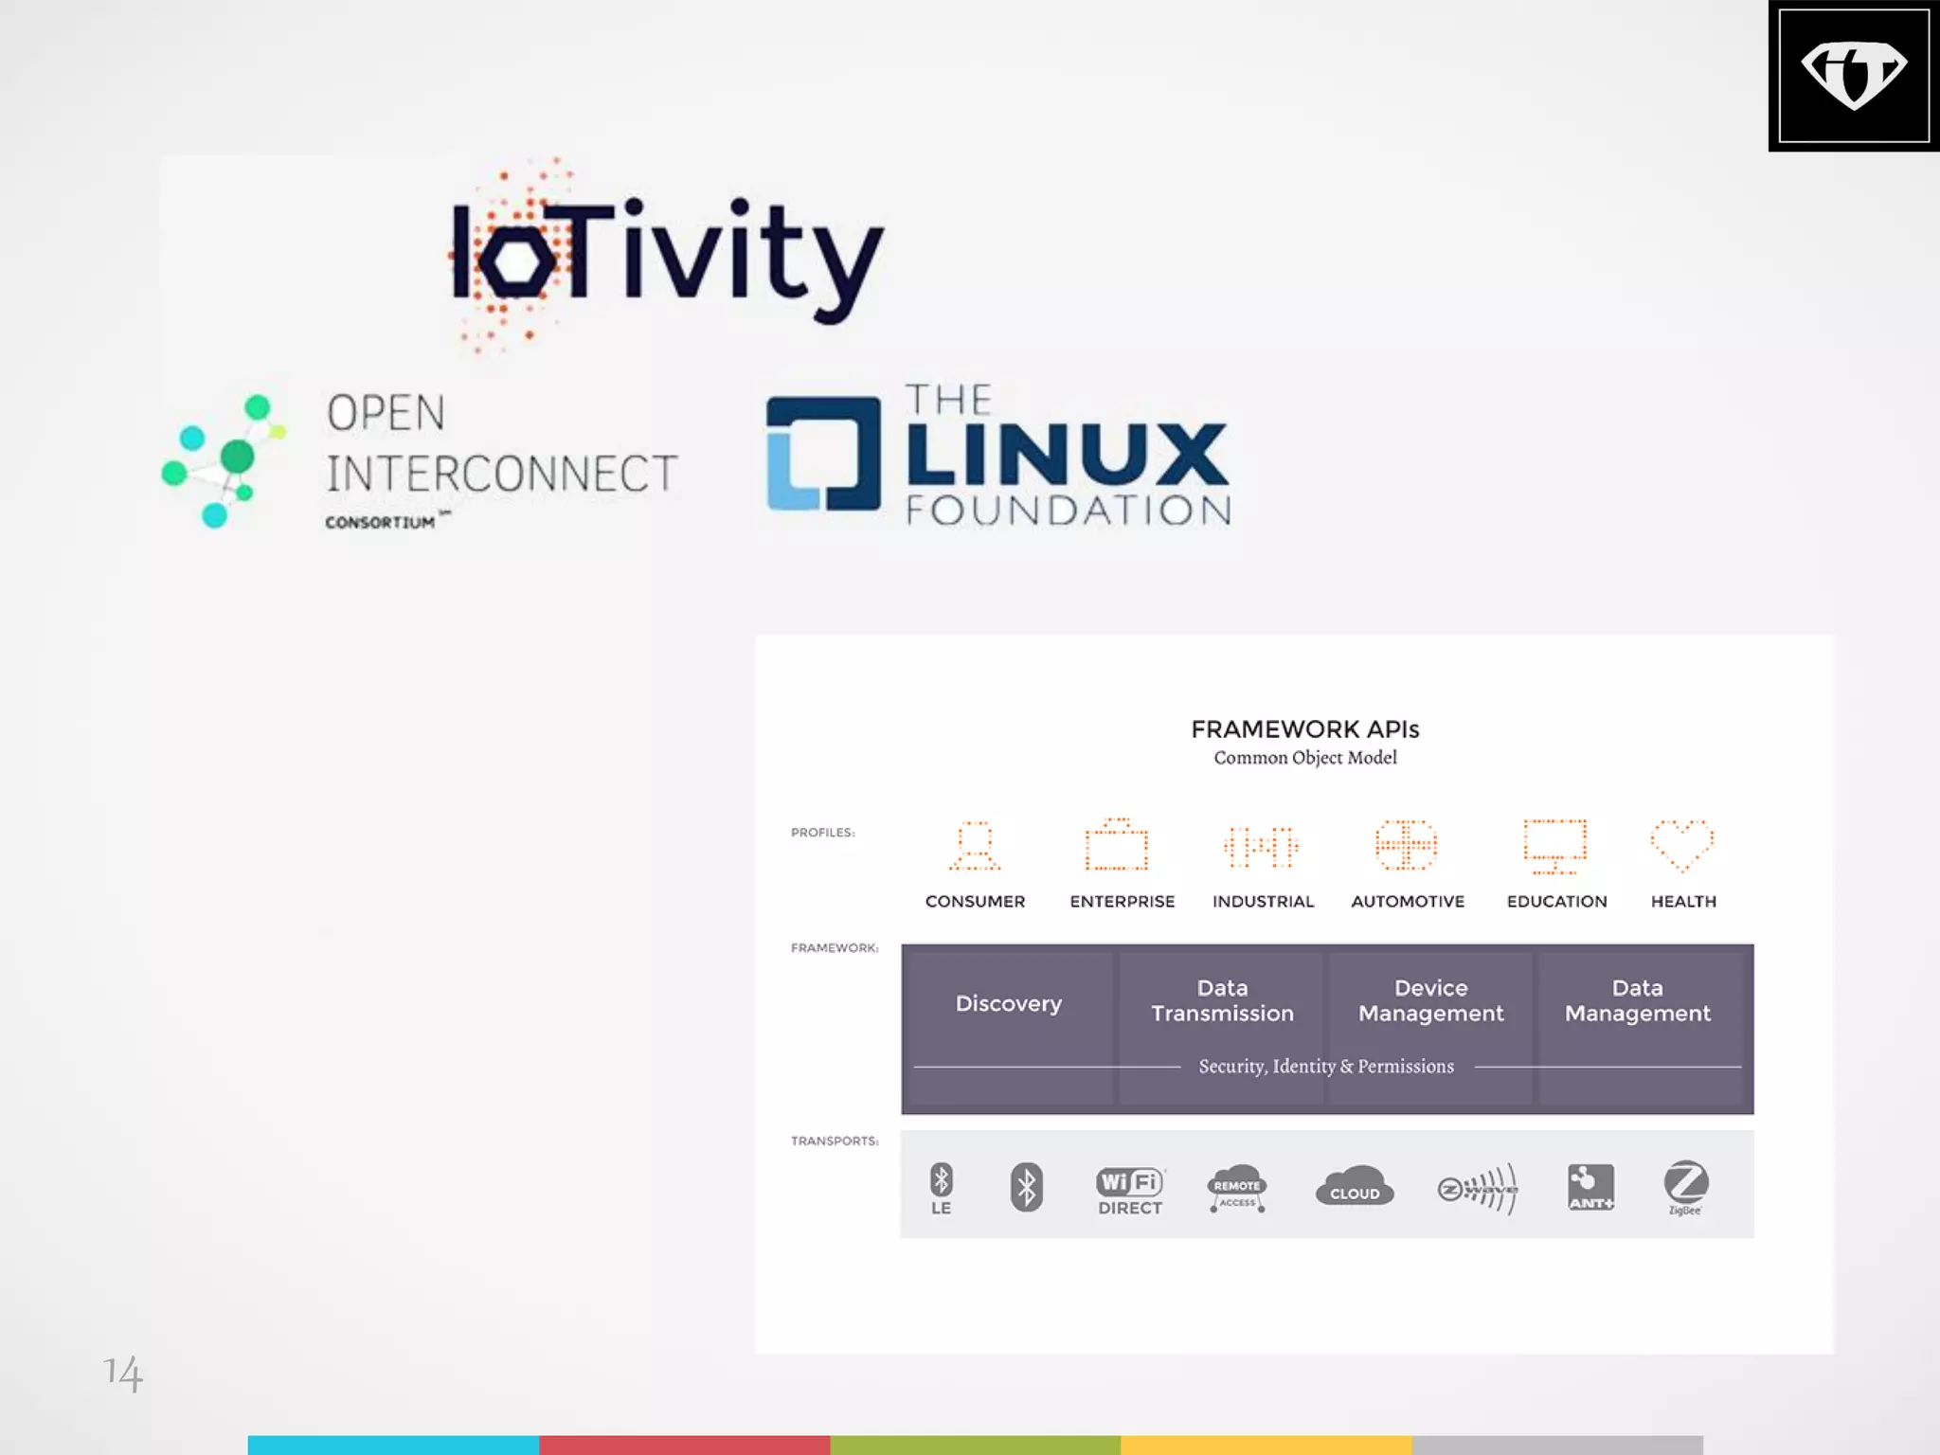Select the Industrial profile icon

1261,846
